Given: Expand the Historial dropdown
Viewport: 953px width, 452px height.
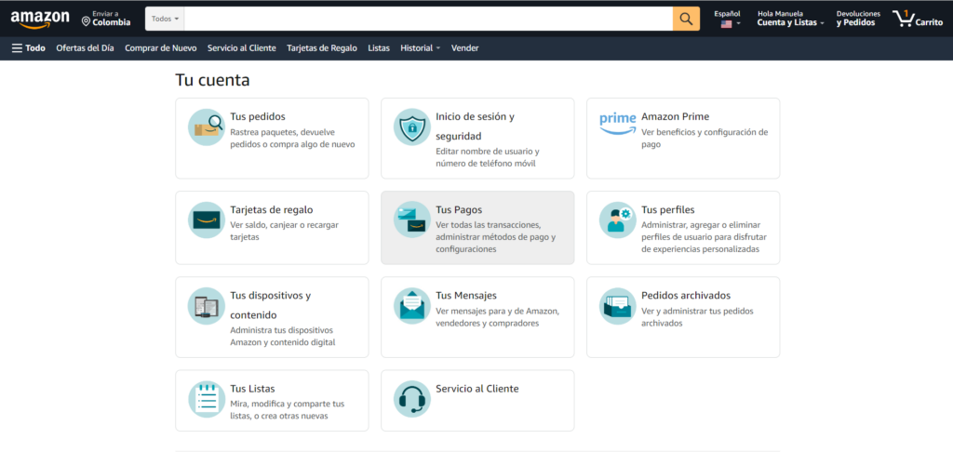Looking at the screenshot, I should pyautogui.click(x=420, y=48).
